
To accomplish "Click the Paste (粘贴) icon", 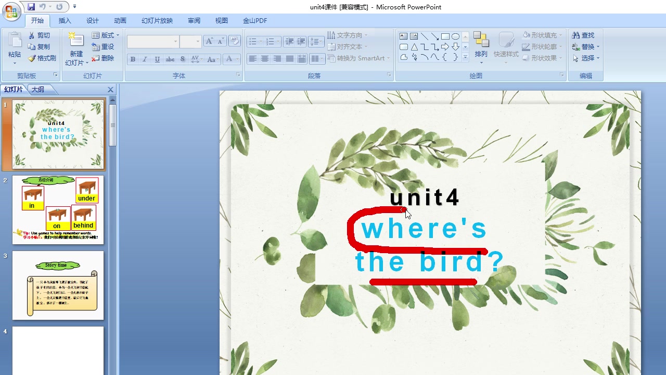I will click(15, 40).
